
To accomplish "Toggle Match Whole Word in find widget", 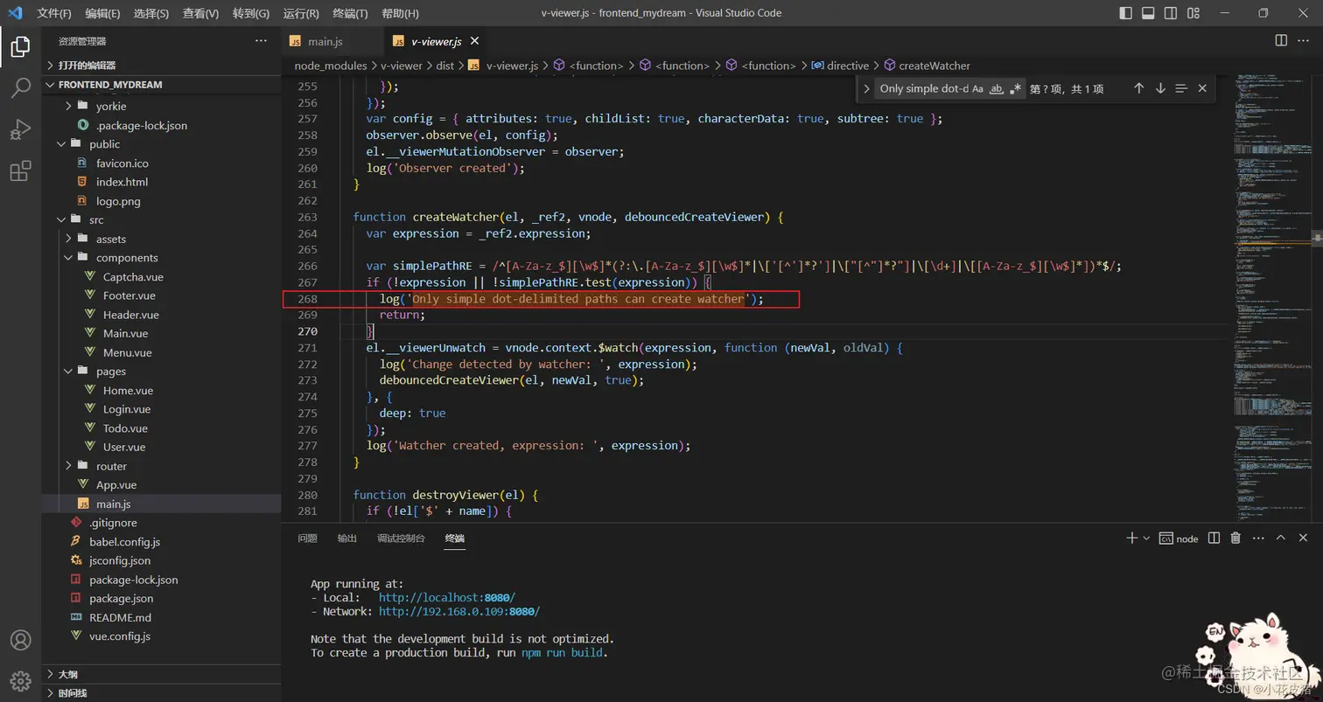I will pos(997,88).
